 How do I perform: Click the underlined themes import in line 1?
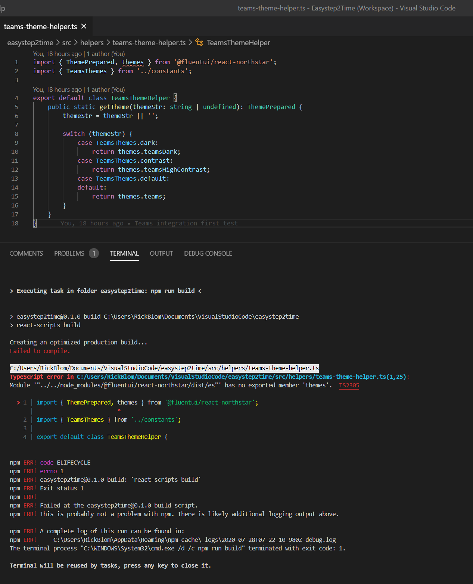tap(133, 62)
